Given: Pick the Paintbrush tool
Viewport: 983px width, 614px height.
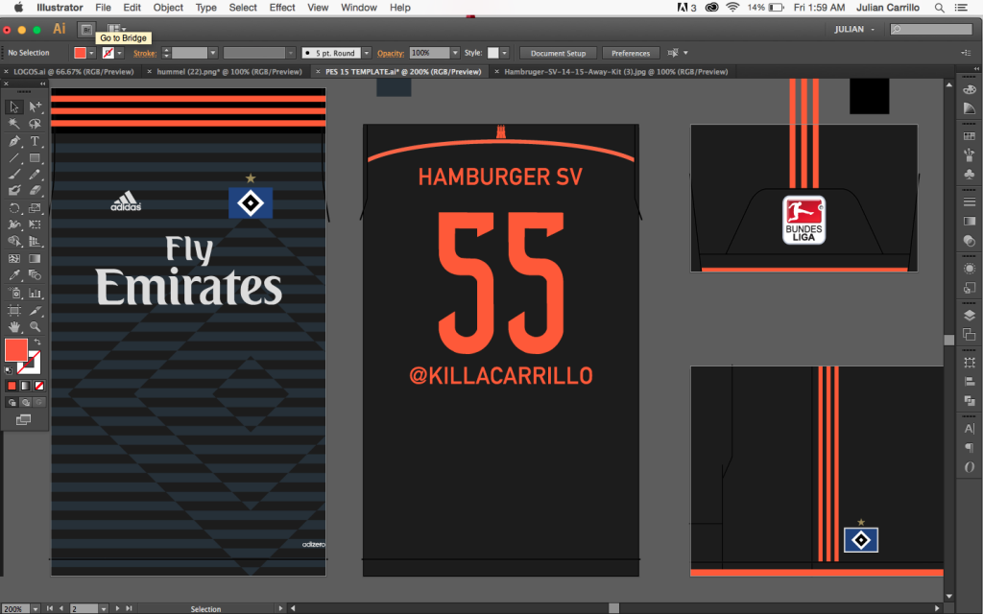Looking at the screenshot, I should click(x=13, y=175).
